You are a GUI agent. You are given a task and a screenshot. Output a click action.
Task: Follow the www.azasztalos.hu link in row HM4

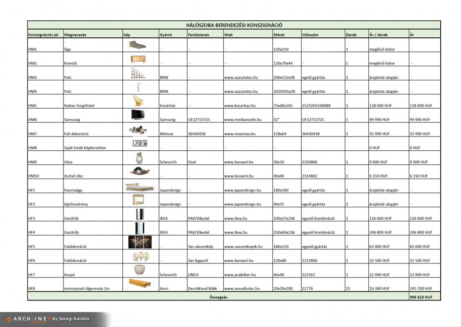(x=241, y=91)
